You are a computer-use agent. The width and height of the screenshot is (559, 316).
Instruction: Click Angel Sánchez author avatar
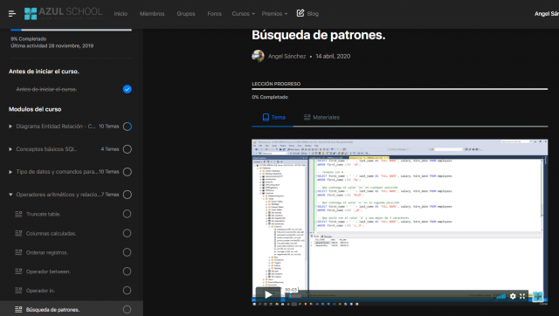pyautogui.click(x=258, y=56)
